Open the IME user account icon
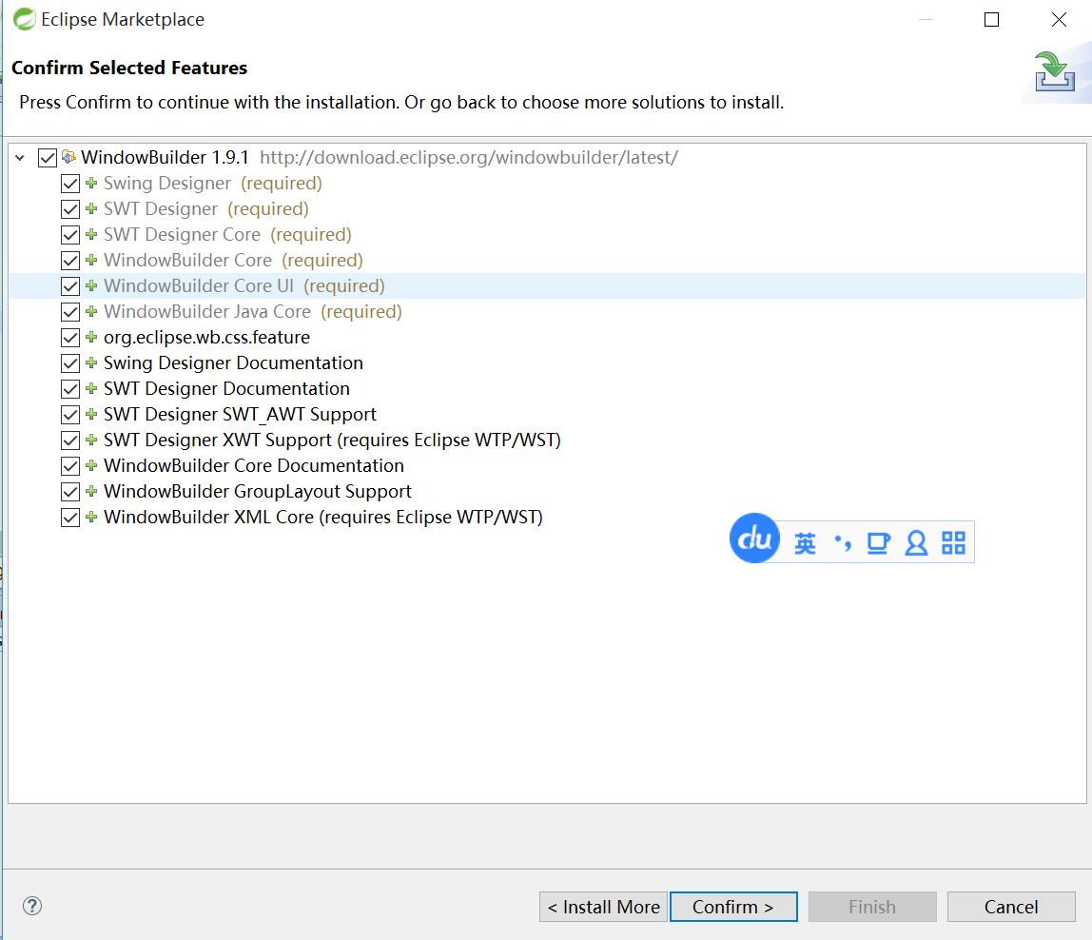The image size is (1092, 940). point(917,543)
